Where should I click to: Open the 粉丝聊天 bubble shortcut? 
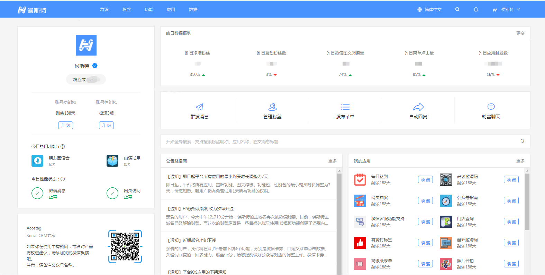tap(491, 107)
